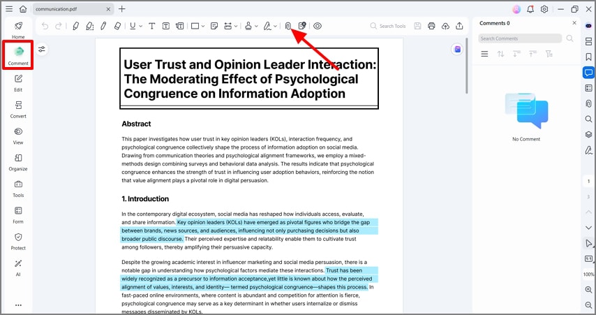This screenshot has width=596, height=315.
Task: Open the Form section in the sidebar
Action: pyautogui.click(x=18, y=215)
